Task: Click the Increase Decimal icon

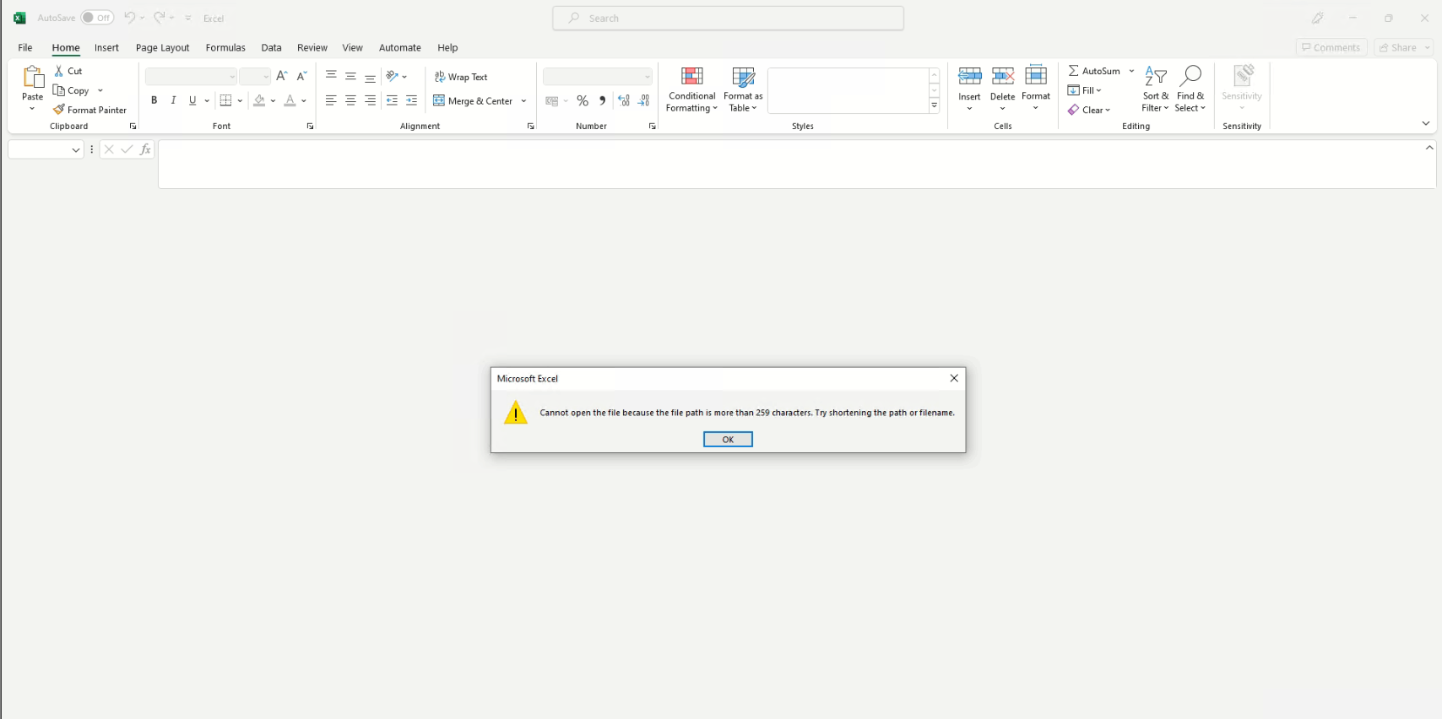Action: pyautogui.click(x=624, y=100)
